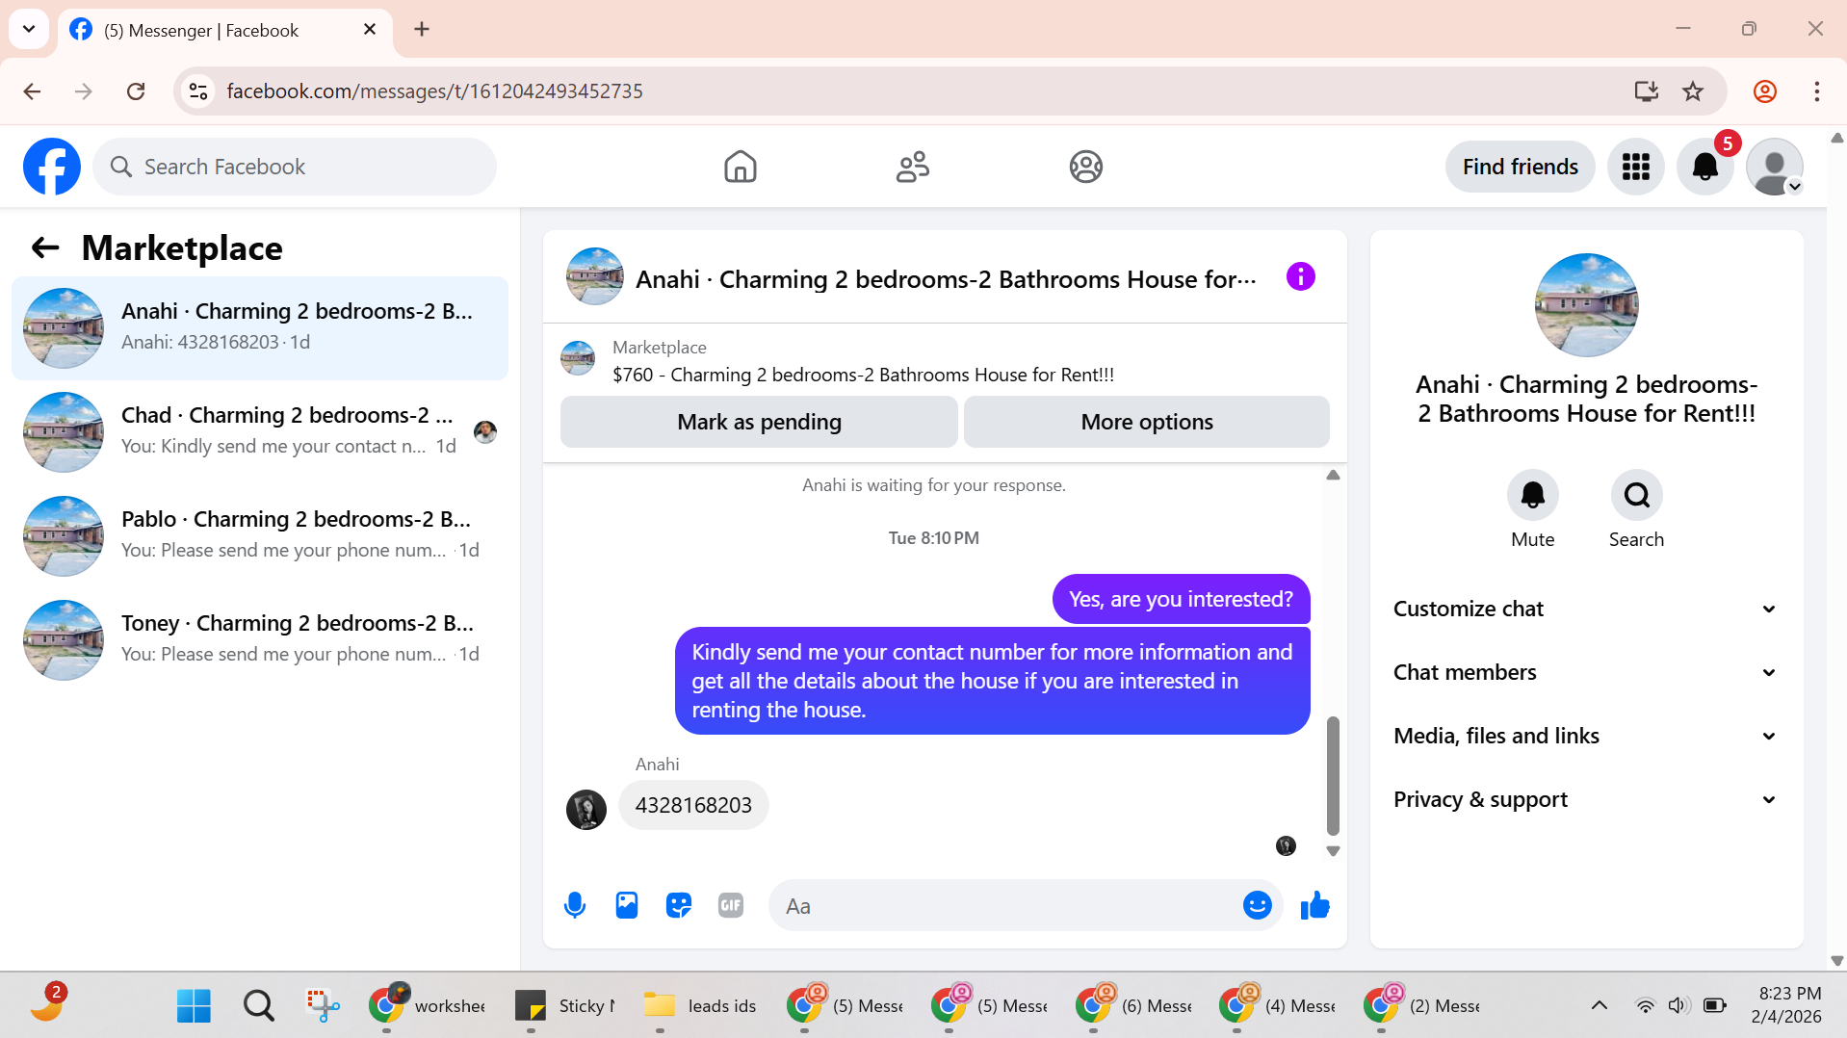This screenshot has height=1038, width=1847.
Task: Click the 4328168203 message bubble
Action: click(x=693, y=805)
